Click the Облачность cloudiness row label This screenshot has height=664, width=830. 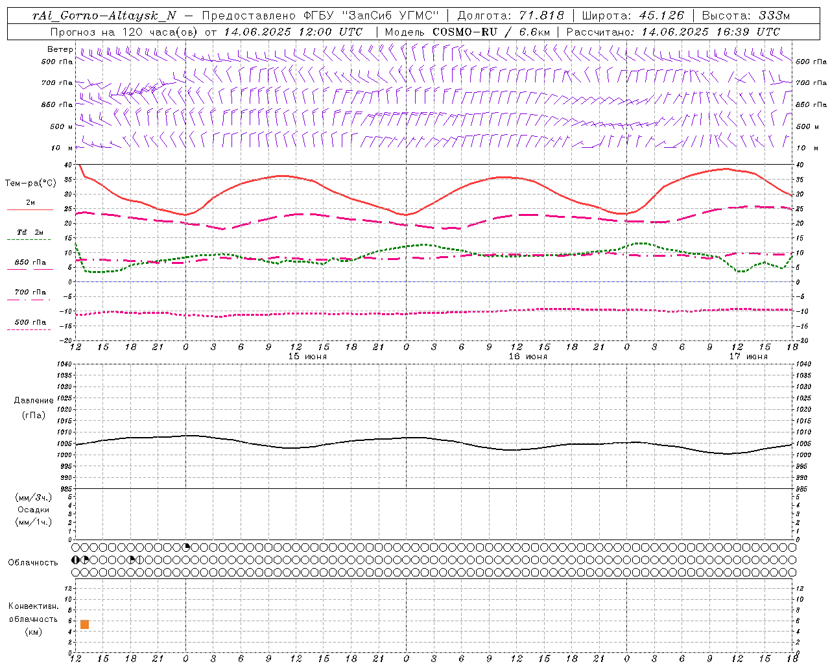coord(33,563)
